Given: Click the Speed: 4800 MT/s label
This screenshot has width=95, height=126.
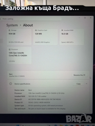Looking at the screenshot, I should click(67, 42).
